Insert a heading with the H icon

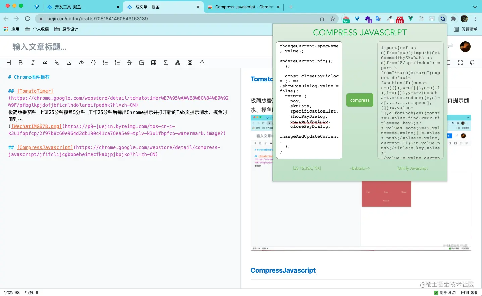click(9, 63)
